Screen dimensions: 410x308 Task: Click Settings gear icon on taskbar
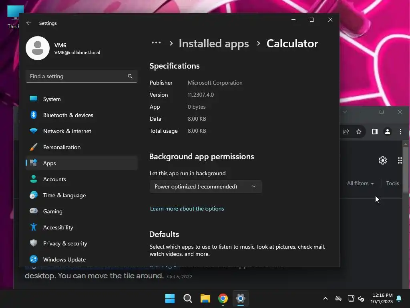(x=240, y=298)
